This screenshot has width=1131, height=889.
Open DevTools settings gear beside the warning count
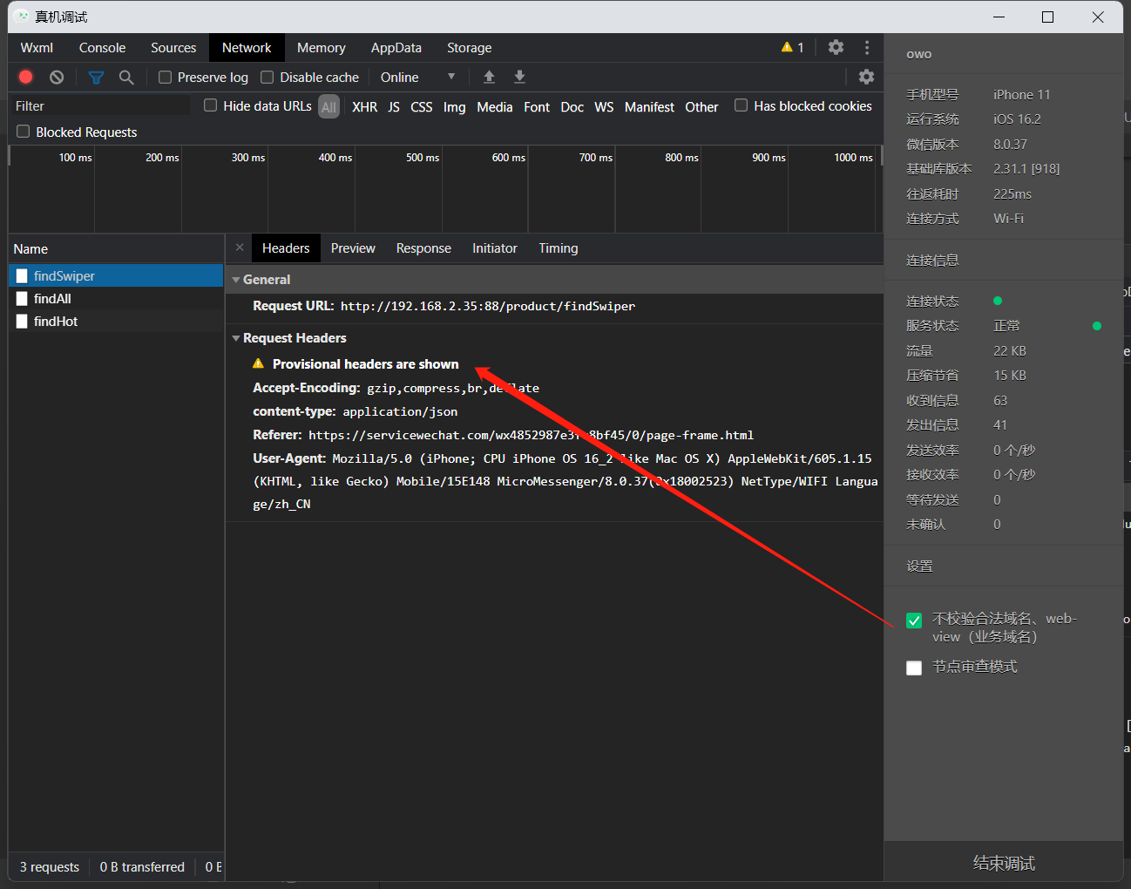[x=836, y=47]
